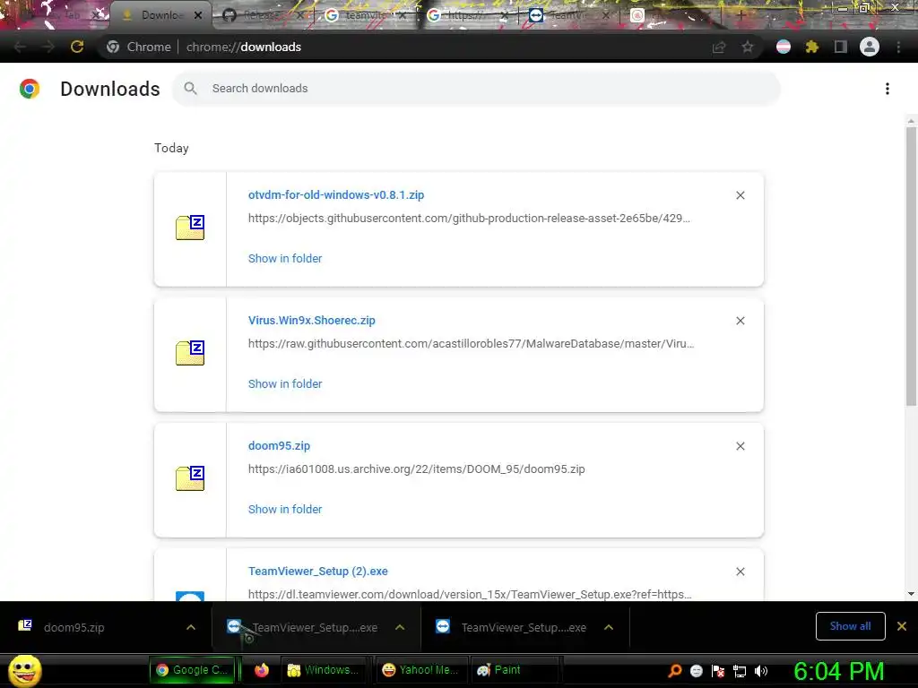This screenshot has width=918, height=688.
Task: Switch to Google Chrome taskbar button
Action: 193,670
